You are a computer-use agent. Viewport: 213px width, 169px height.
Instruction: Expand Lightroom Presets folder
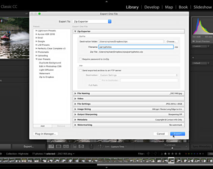coord(37,30)
